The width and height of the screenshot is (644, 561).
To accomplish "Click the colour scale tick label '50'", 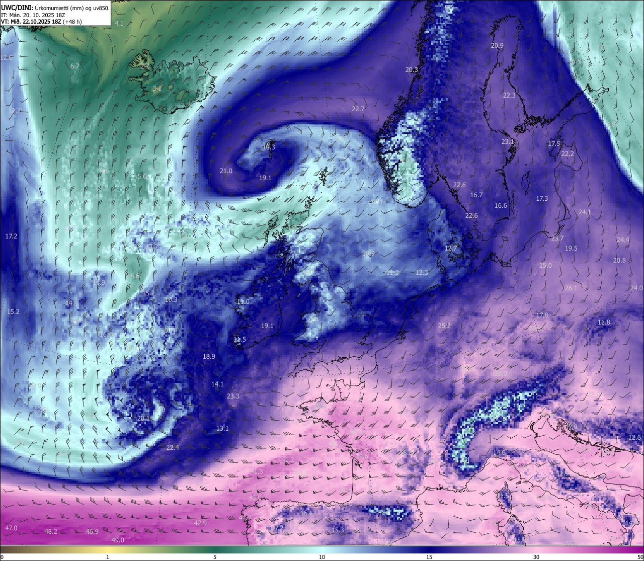I will click(x=639, y=557).
